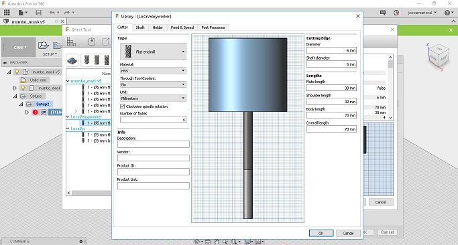Switch to the Post Processor tab
This screenshot has width=458, height=245.
point(213,27)
